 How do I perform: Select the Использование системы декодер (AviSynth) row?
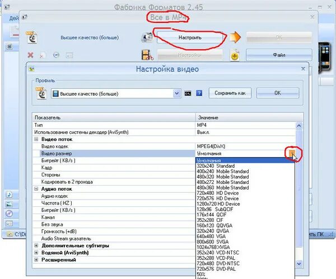click(164, 132)
